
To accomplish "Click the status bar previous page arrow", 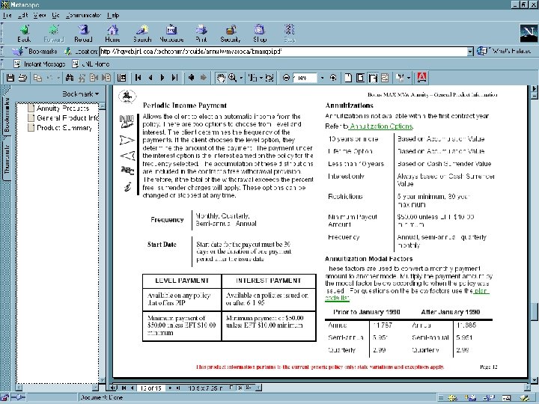I will [132, 388].
